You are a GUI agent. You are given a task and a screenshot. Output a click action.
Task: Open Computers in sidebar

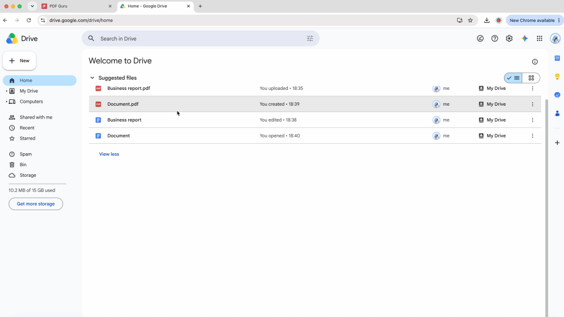tap(31, 102)
